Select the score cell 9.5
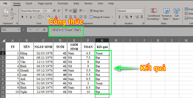The height and width of the screenshot is (98, 193). point(88,79)
